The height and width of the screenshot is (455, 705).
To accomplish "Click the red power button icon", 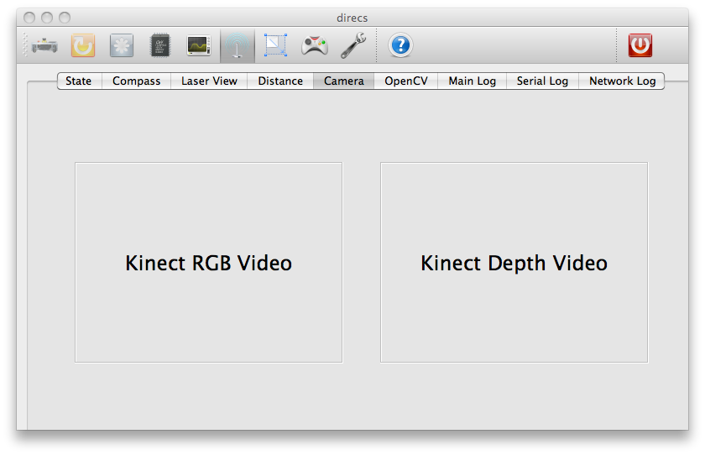I will [x=640, y=45].
